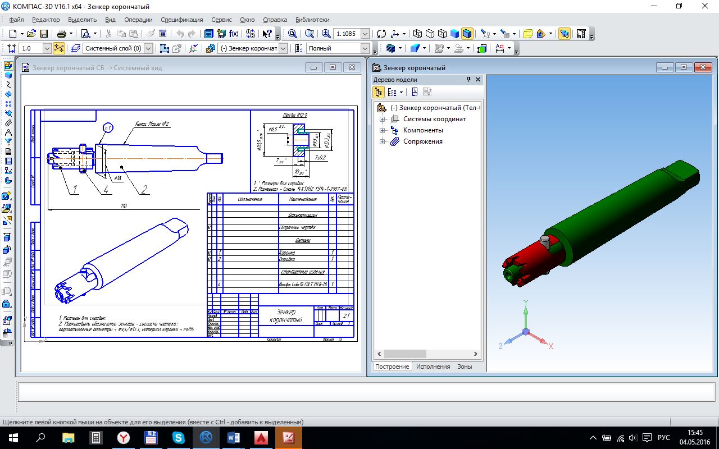Screen dimensions: 719x449
Task: Open the layer manager stack icon
Action: tap(76, 48)
